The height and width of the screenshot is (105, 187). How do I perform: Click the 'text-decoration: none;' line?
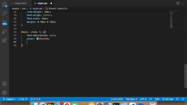(x=41, y=35)
